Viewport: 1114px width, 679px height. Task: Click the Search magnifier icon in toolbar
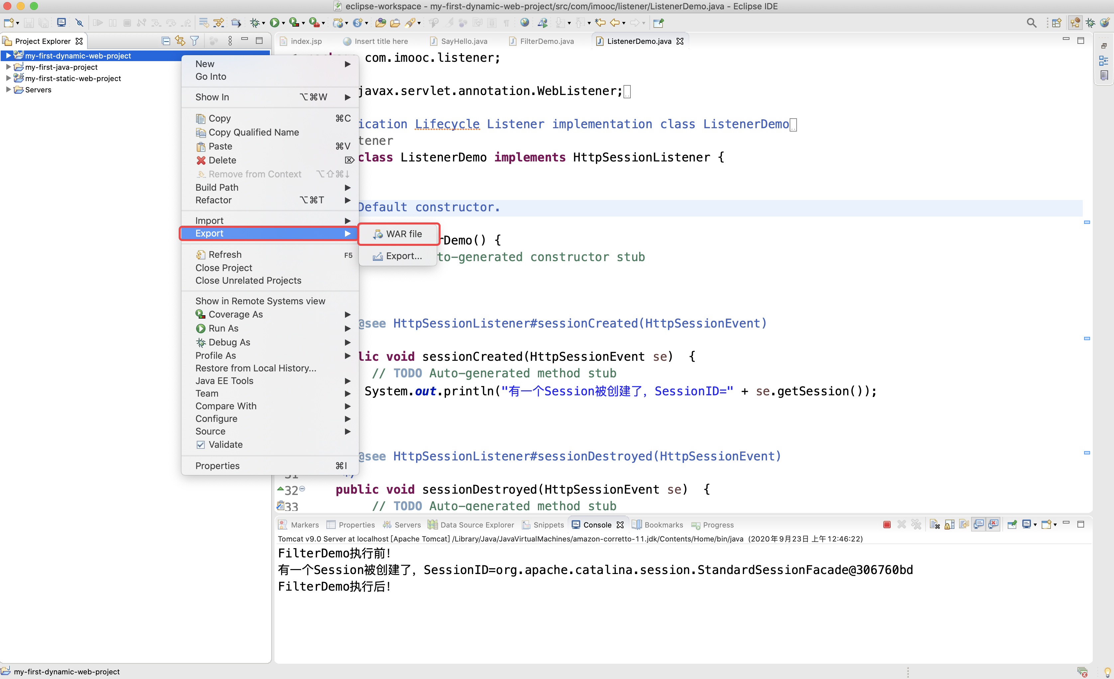pos(1031,23)
